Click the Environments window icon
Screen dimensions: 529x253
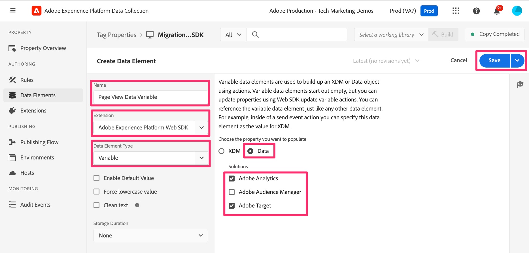pyautogui.click(x=12, y=157)
